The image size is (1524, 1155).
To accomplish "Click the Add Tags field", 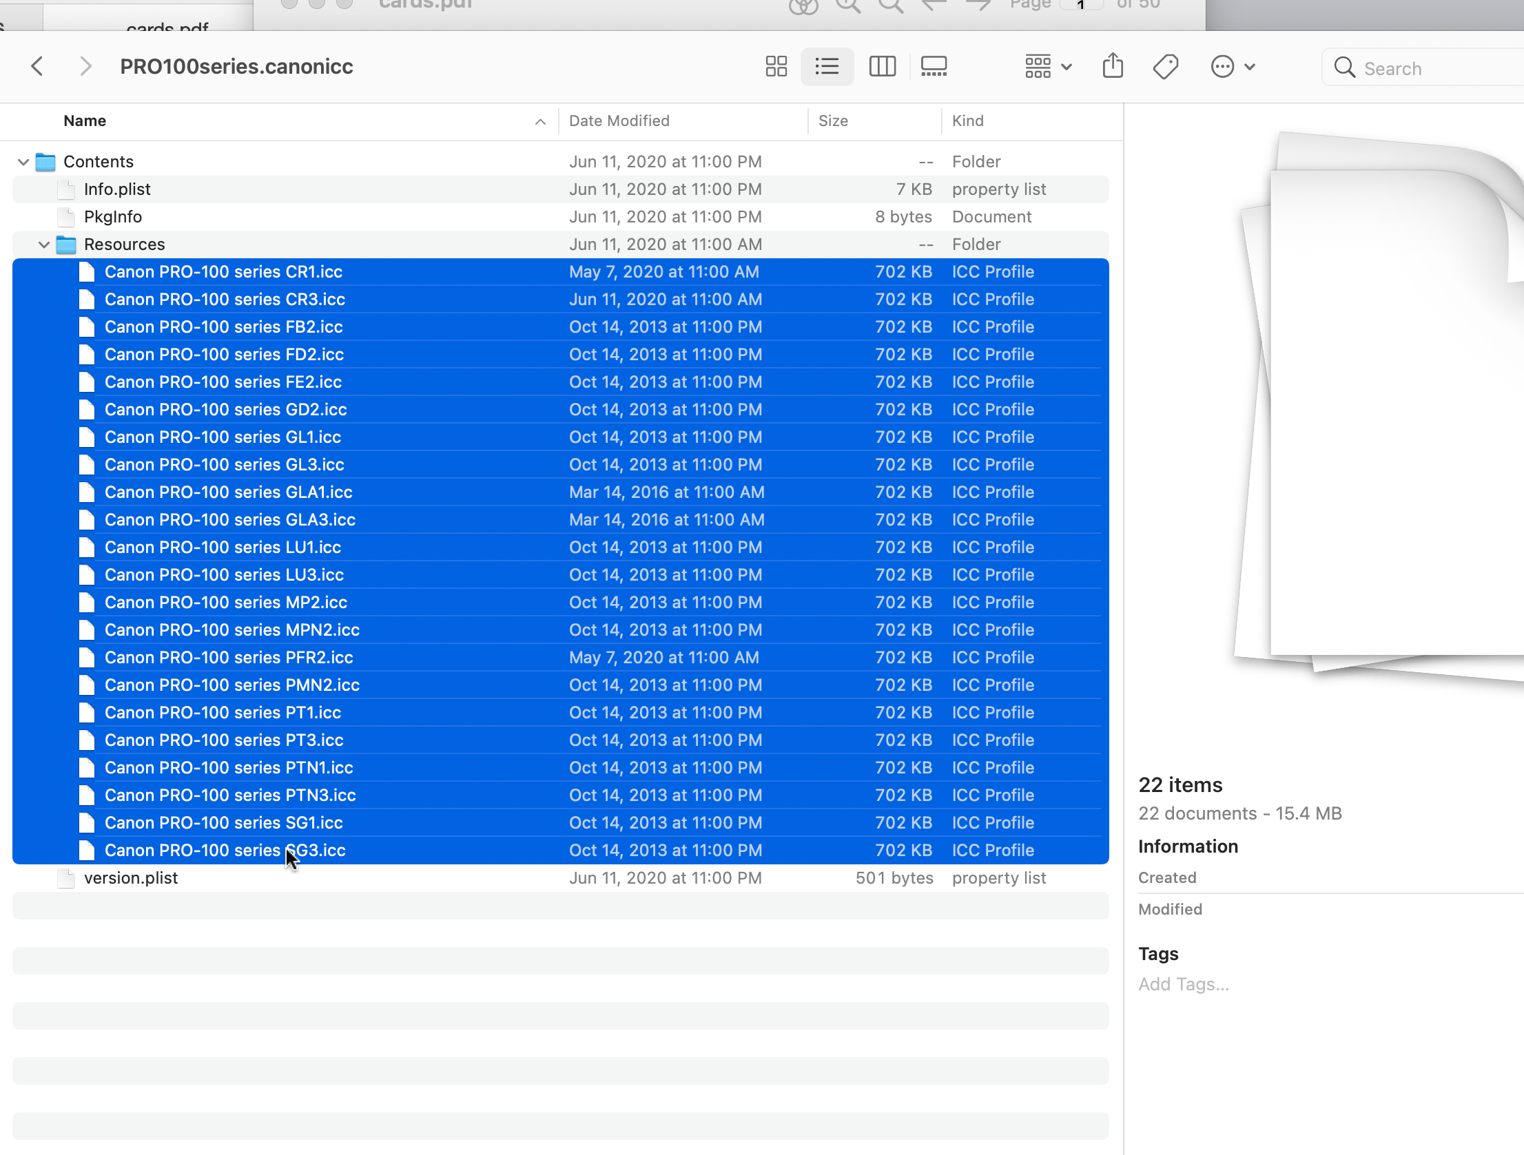I will [1183, 984].
